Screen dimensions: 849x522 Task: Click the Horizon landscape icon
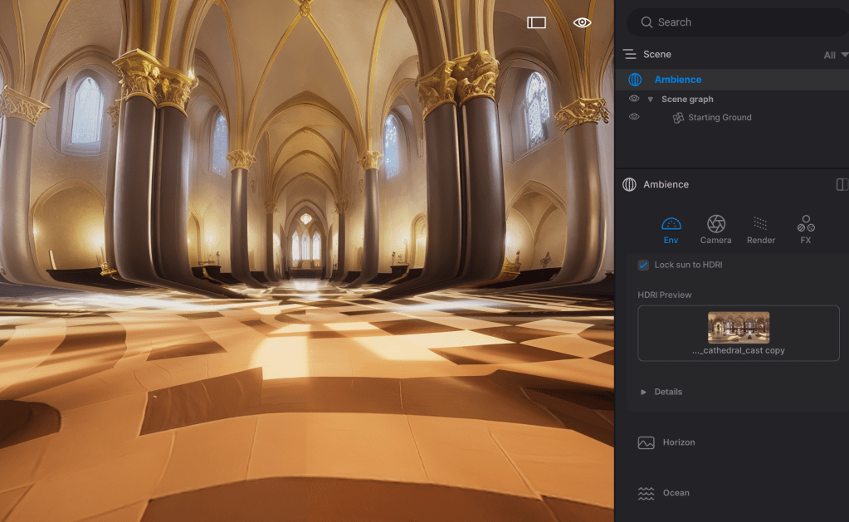click(x=646, y=442)
